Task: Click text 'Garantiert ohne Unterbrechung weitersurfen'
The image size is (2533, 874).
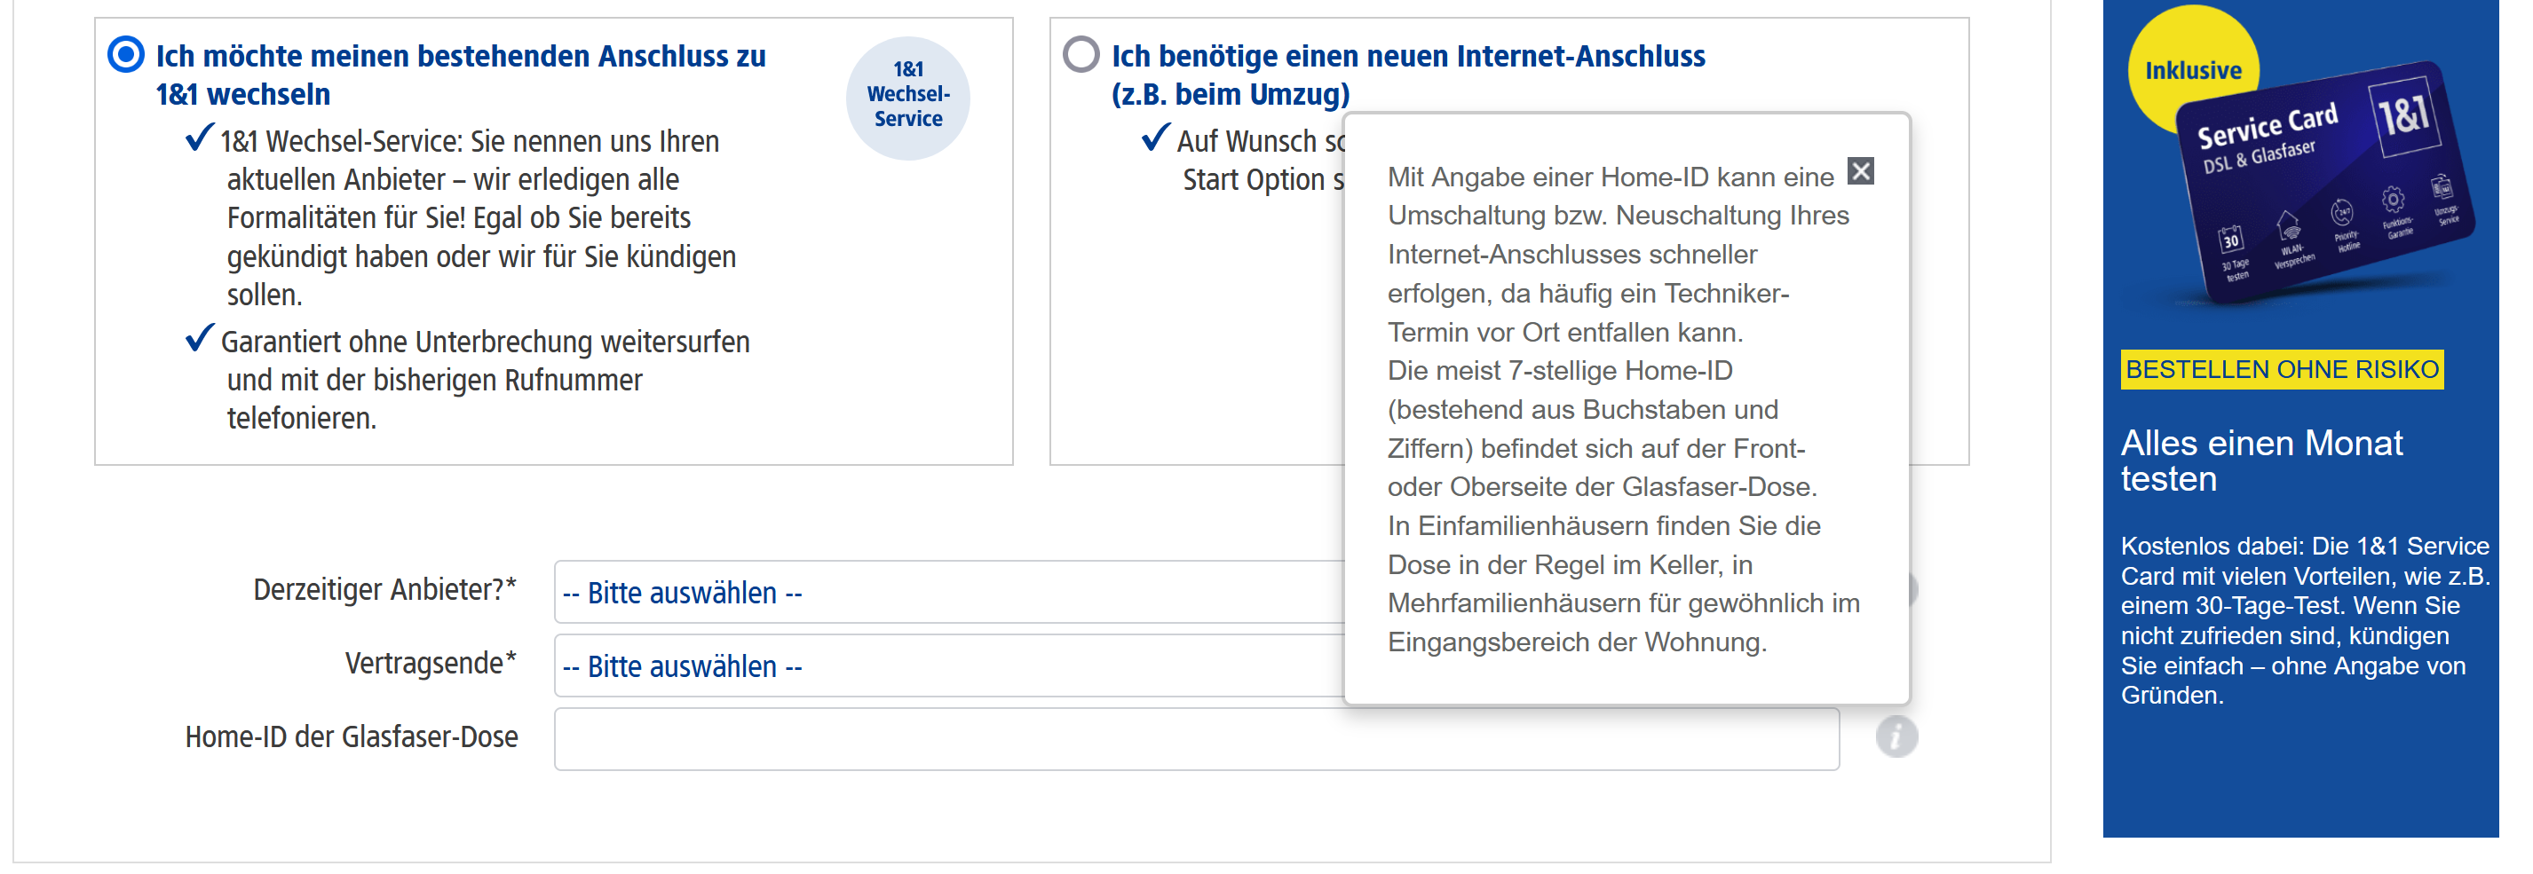Action: click(x=485, y=343)
